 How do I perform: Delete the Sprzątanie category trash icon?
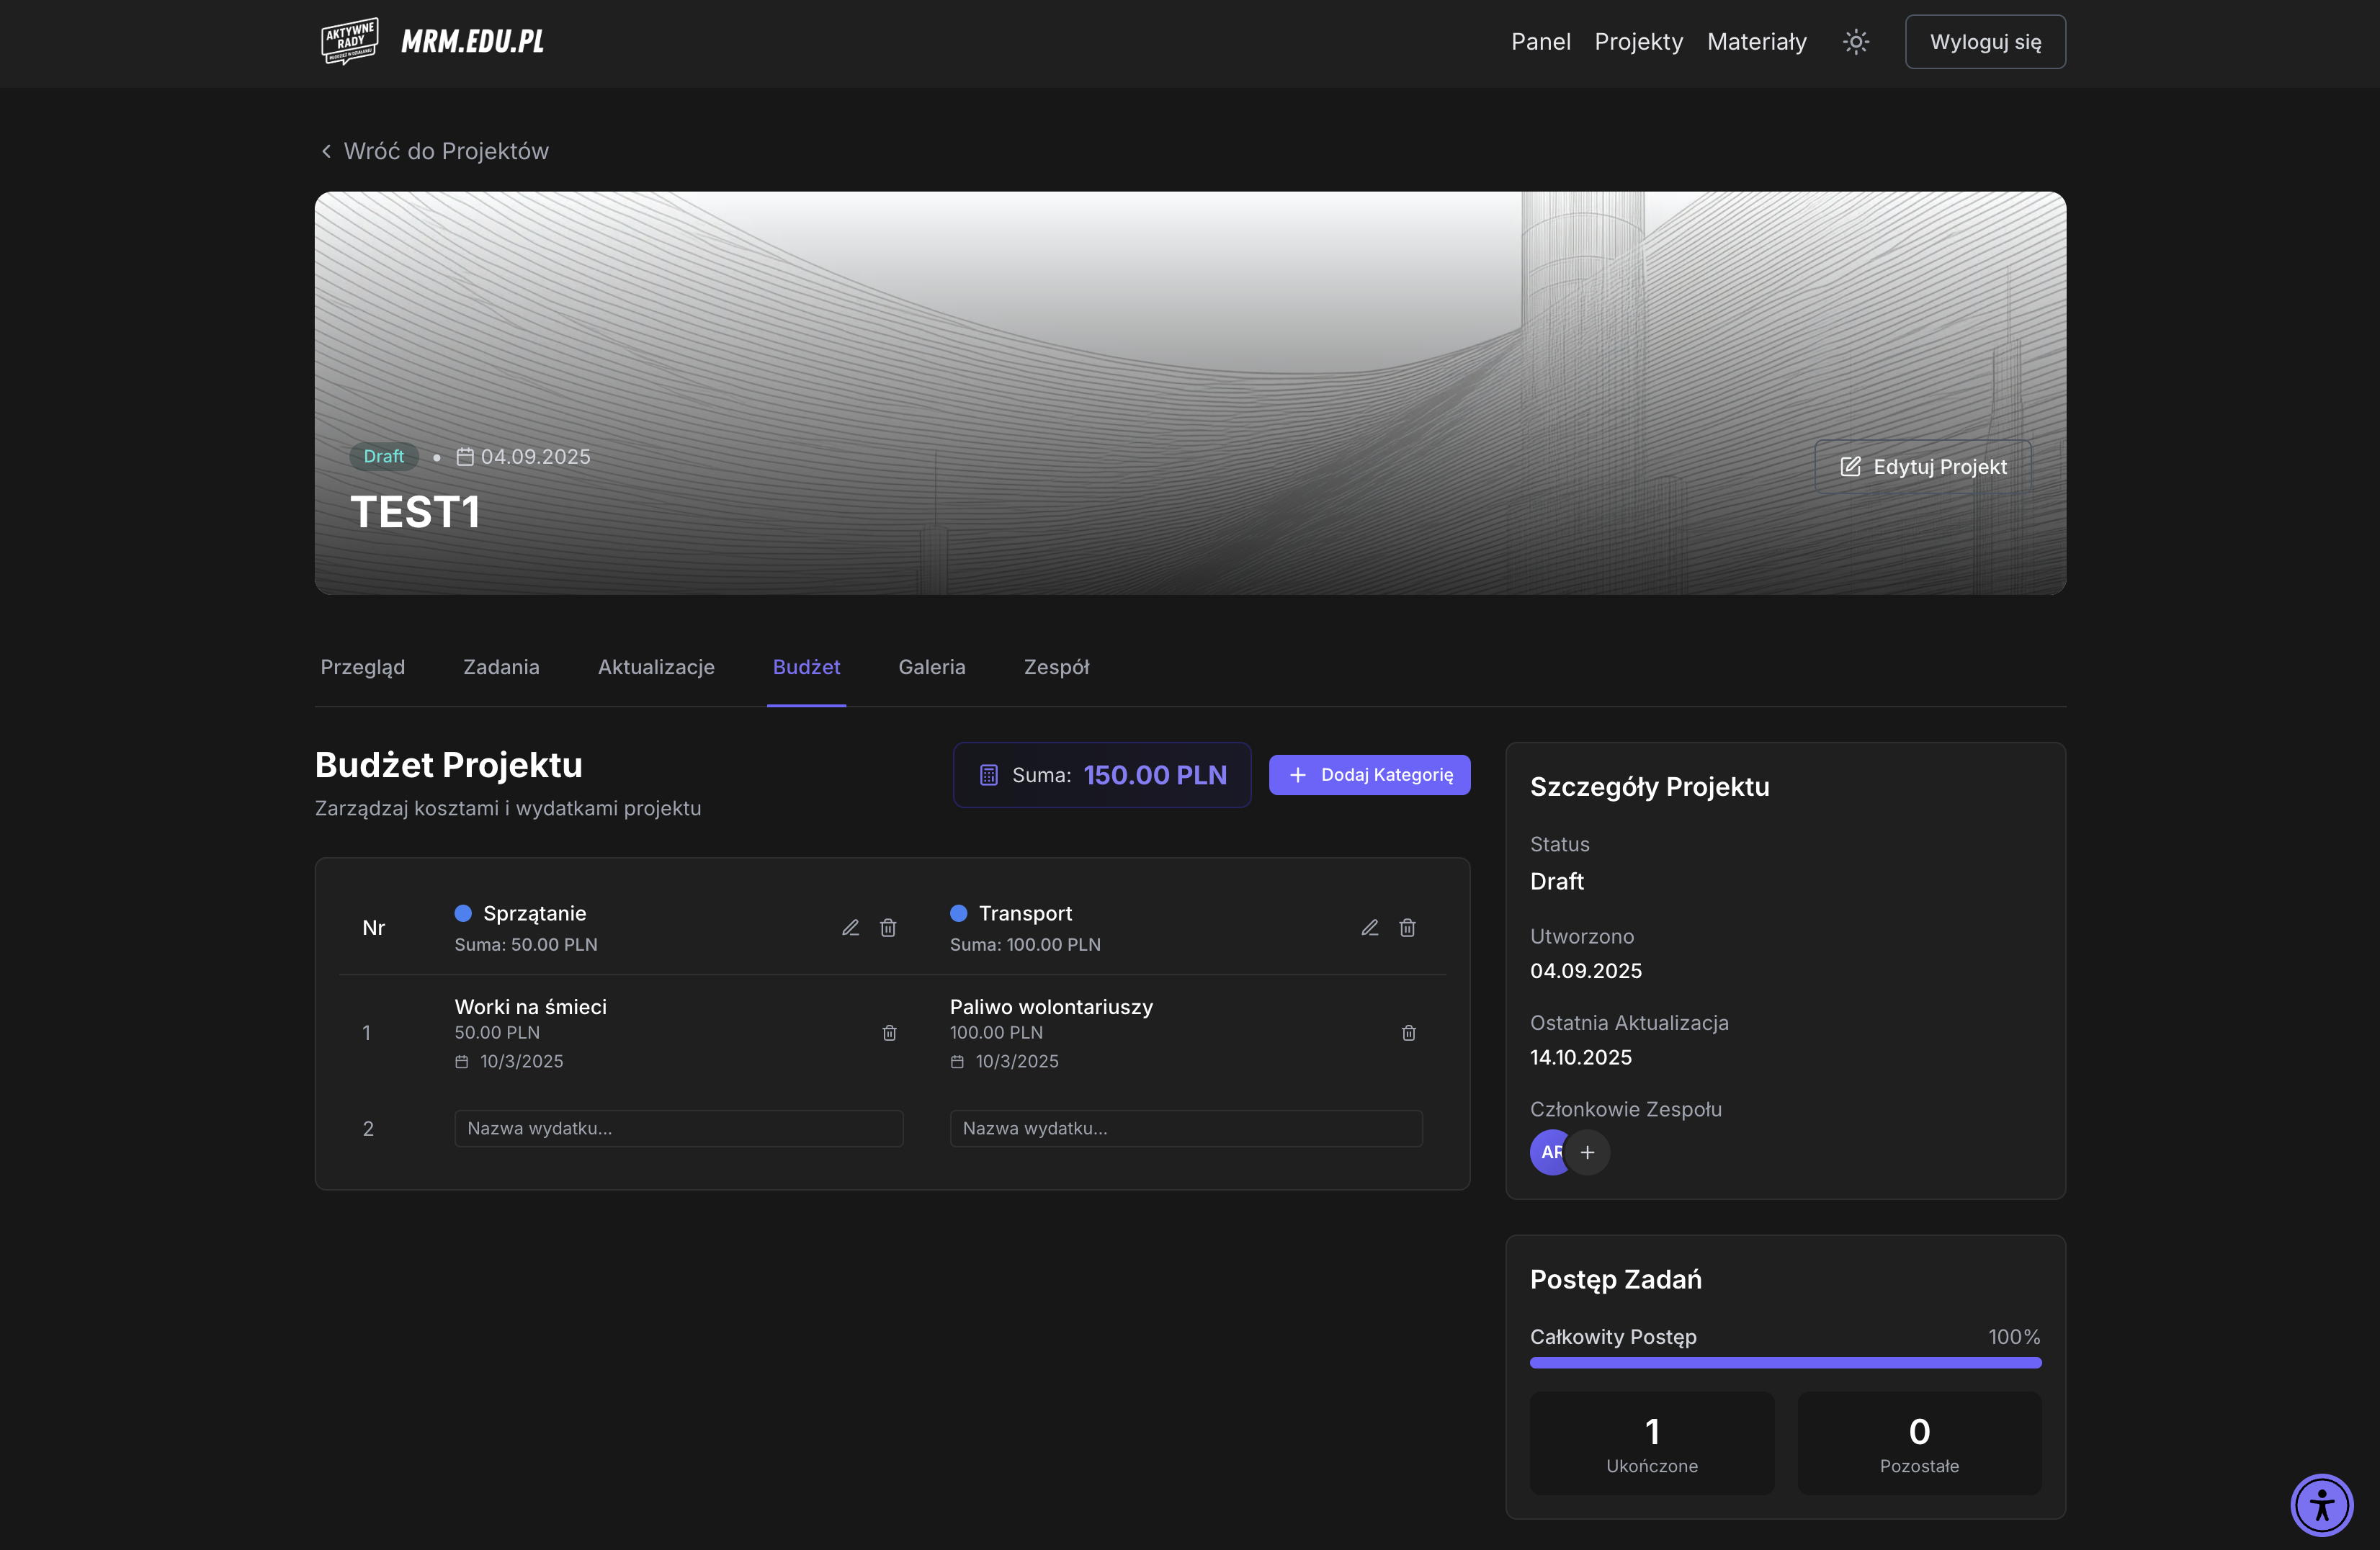pos(888,928)
